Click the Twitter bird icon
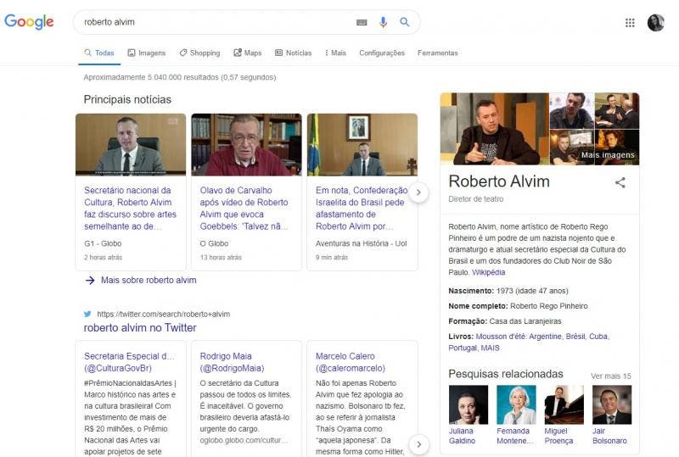 [x=87, y=314]
